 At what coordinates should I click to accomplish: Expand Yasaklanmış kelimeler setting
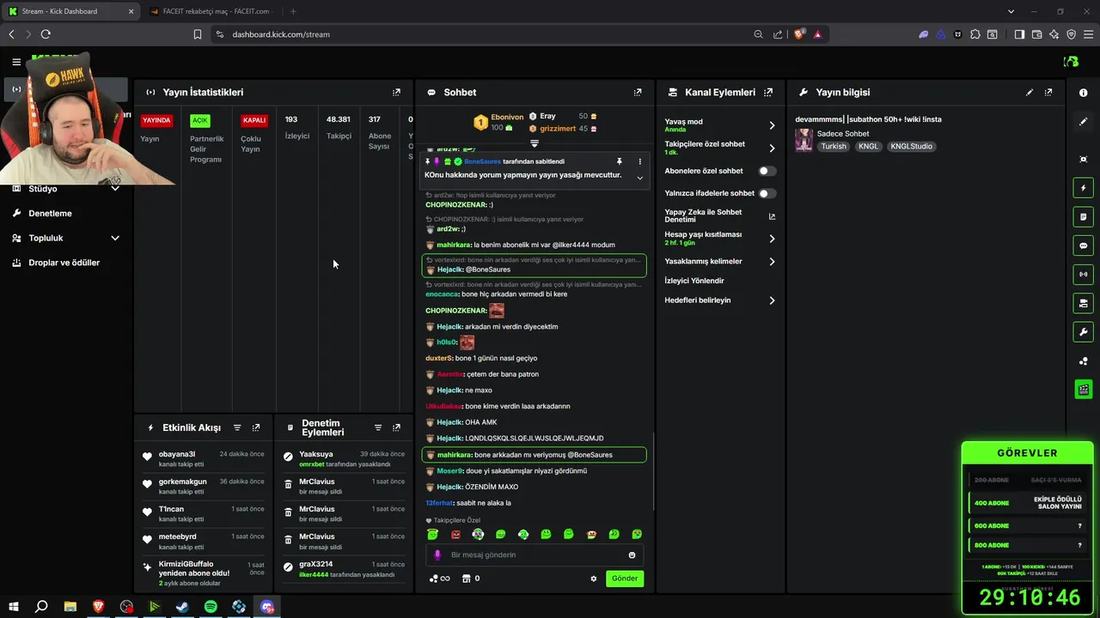click(772, 262)
